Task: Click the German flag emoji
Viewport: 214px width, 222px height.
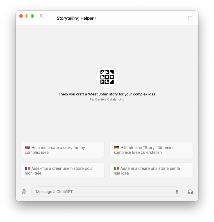Action: (117, 148)
